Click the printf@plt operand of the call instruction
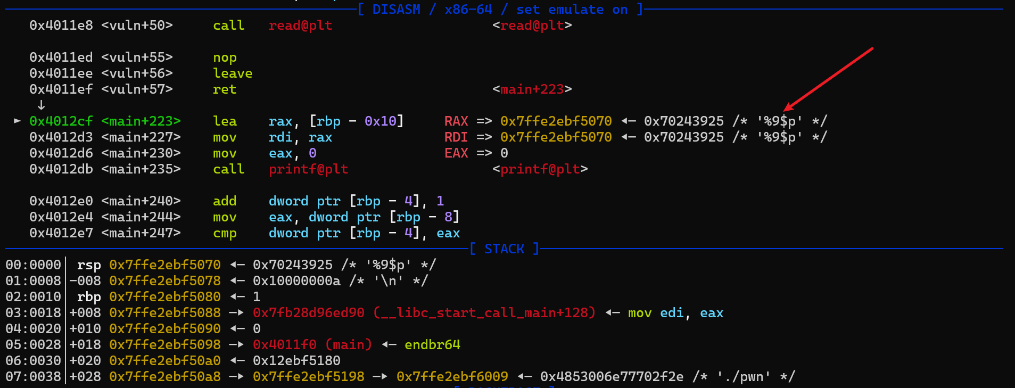 pyautogui.click(x=308, y=169)
